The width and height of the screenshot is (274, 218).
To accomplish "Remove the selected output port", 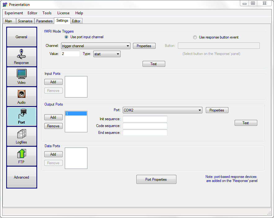I will coord(53,126).
